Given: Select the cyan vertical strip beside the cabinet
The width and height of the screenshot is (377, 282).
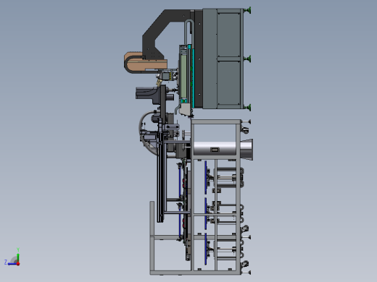Looking at the screenshot, I should 193,78.
